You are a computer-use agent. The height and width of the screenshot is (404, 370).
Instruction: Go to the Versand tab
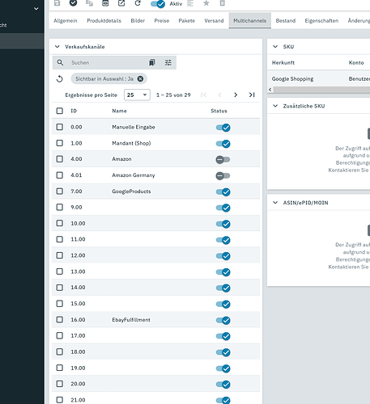point(214,21)
